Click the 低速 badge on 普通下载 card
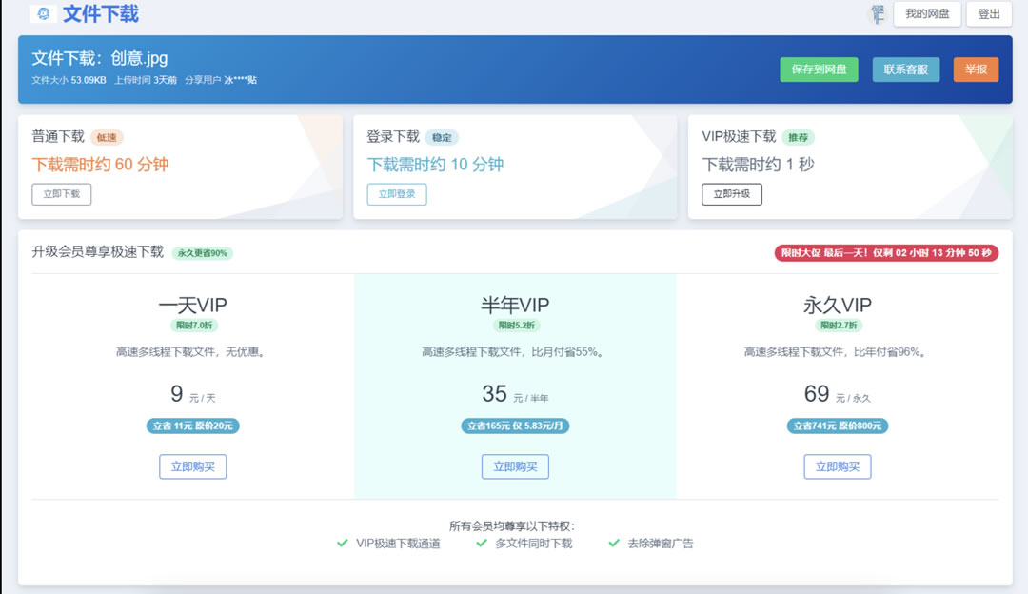The image size is (1028, 594). [x=108, y=137]
